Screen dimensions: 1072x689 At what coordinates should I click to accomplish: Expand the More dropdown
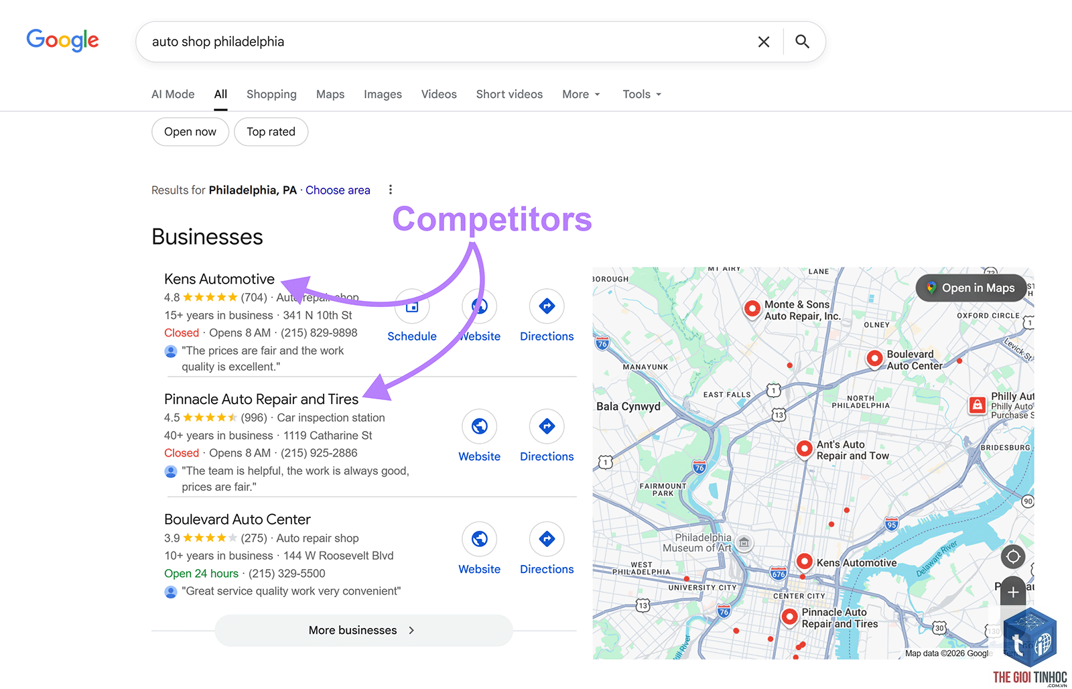coord(581,95)
